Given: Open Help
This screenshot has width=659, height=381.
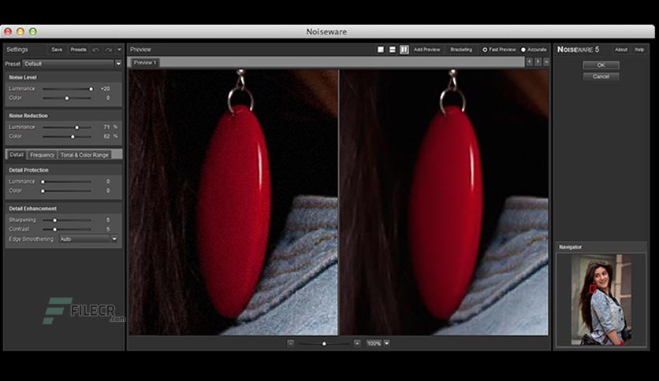Looking at the screenshot, I should pos(639,50).
